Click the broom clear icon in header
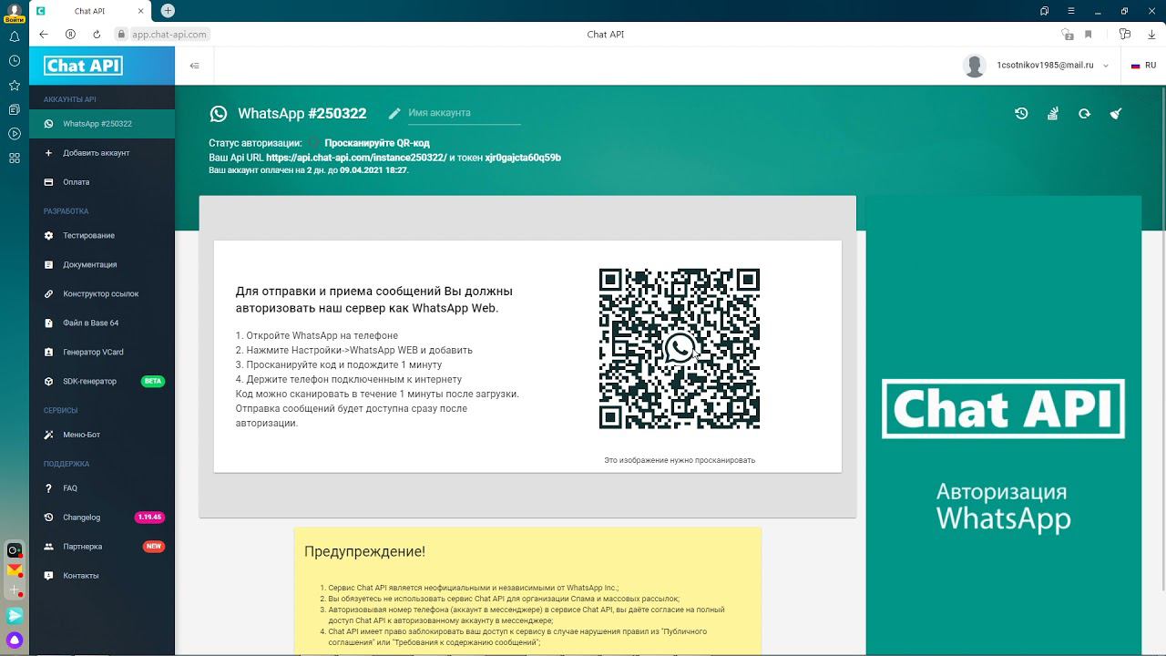Screen dimensions: 1166x656 (1116, 114)
